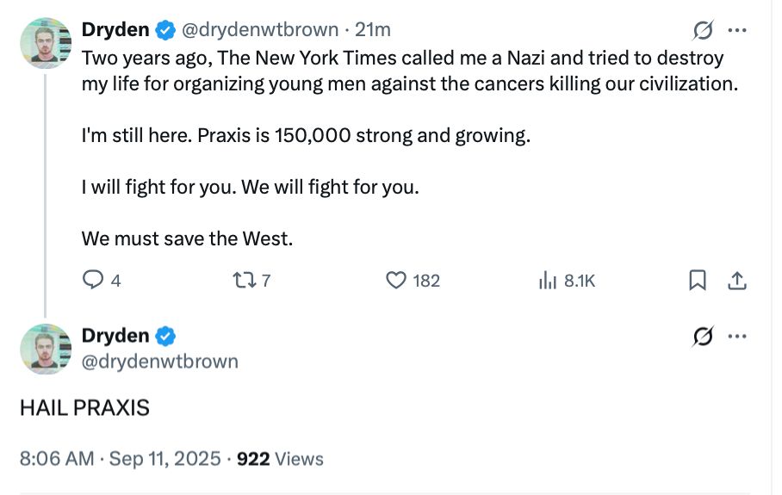The width and height of the screenshot is (782, 495).
Task: Click the reply icon with 4 replies
Action: click(92, 280)
